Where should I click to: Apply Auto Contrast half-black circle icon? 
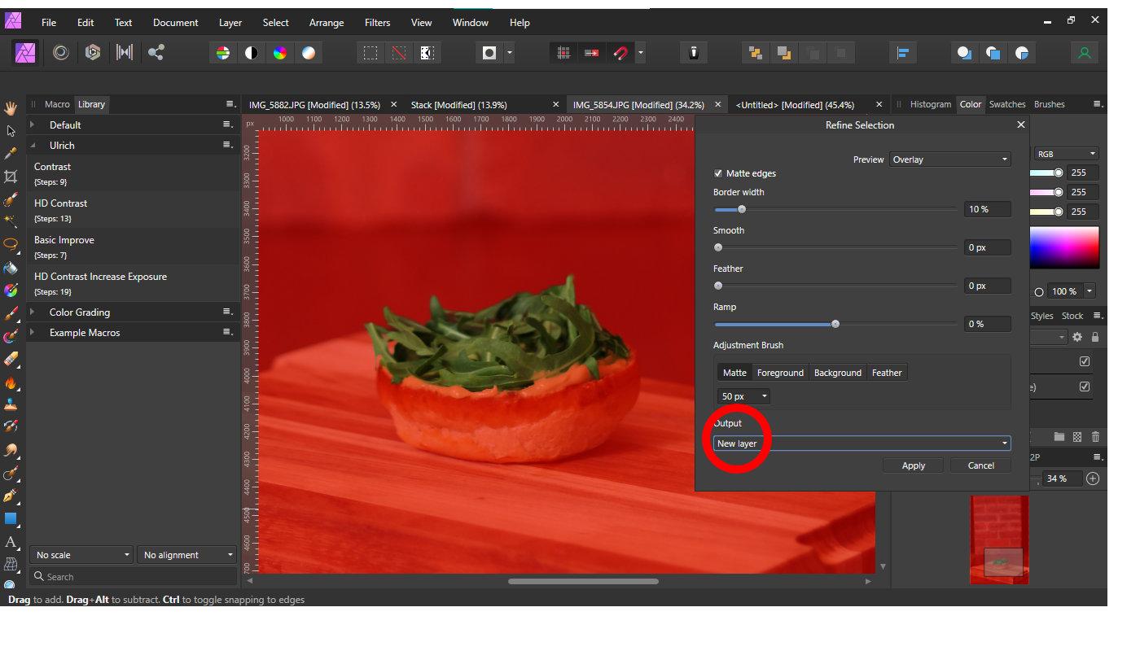(252, 53)
